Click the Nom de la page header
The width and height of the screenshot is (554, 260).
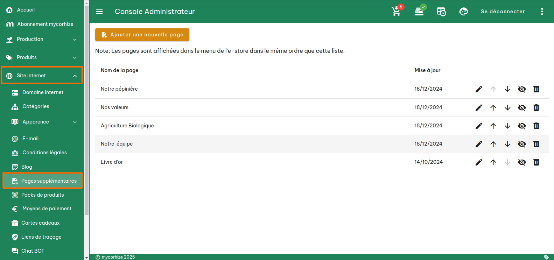coord(119,70)
